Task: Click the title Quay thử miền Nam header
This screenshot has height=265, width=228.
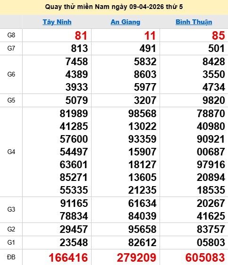Action: (x=114, y=7)
